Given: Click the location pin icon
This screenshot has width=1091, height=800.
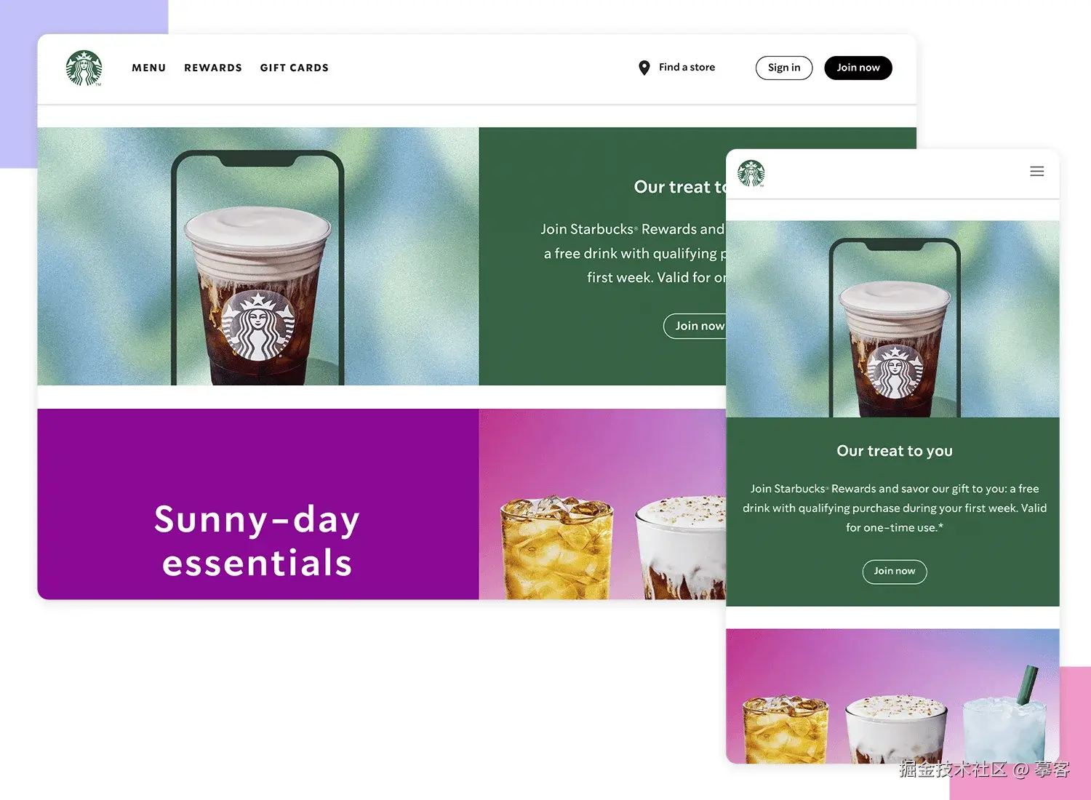Looking at the screenshot, I should coord(644,68).
